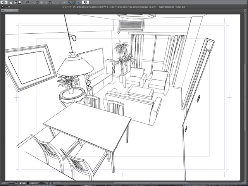
Task: Click the Open file folder icon
Action: point(15,2)
